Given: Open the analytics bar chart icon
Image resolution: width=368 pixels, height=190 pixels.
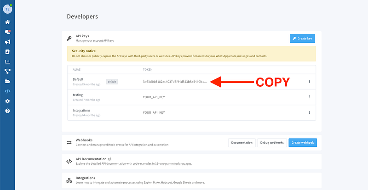Looking at the screenshot, I should point(7,61).
